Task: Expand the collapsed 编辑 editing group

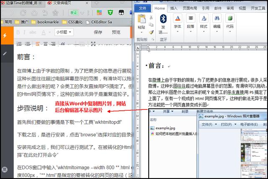Action: (217, 24)
